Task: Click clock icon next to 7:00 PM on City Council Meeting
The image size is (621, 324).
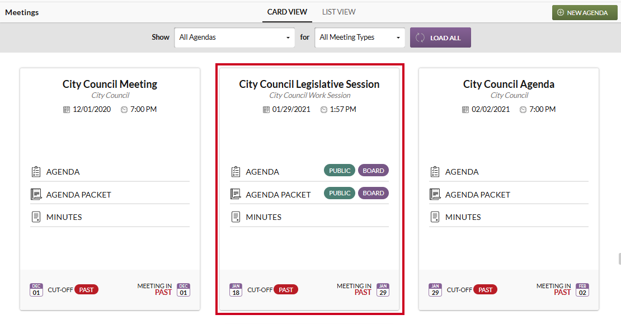Action: click(124, 110)
